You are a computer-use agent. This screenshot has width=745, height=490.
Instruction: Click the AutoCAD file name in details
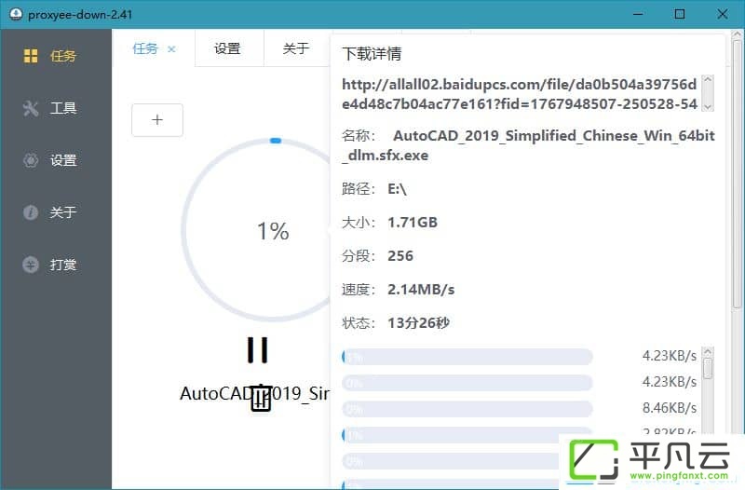[x=528, y=145]
